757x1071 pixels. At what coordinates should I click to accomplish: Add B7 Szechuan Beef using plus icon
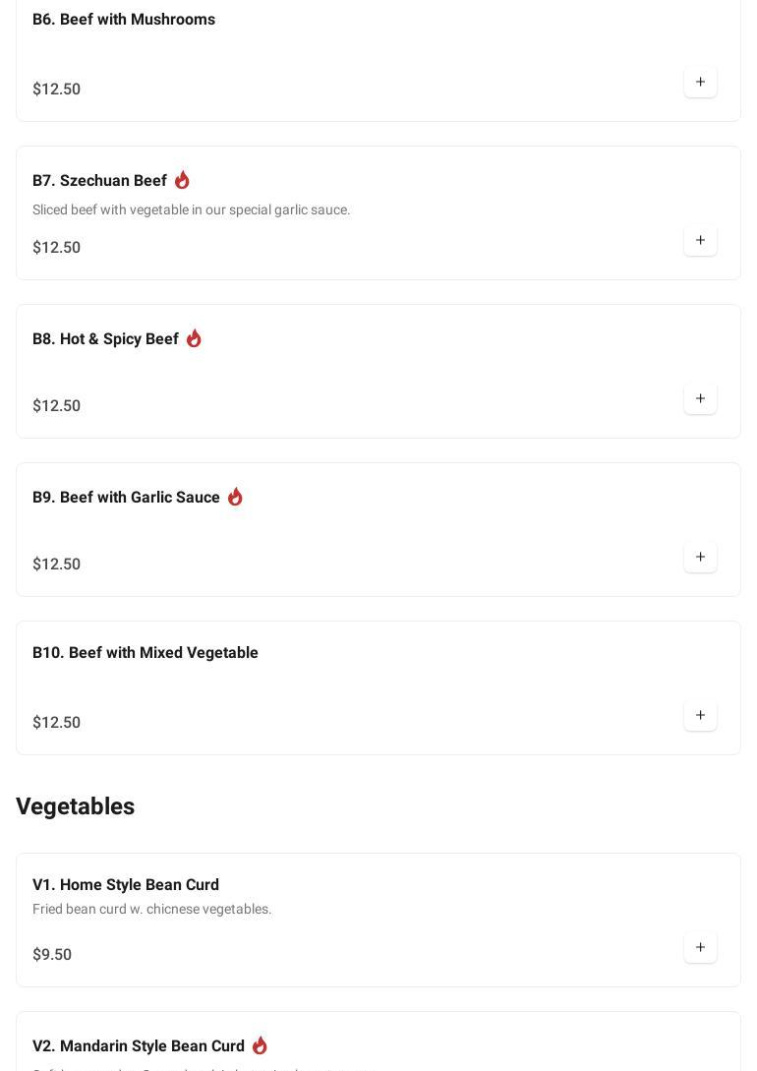pyautogui.click(x=700, y=241)
